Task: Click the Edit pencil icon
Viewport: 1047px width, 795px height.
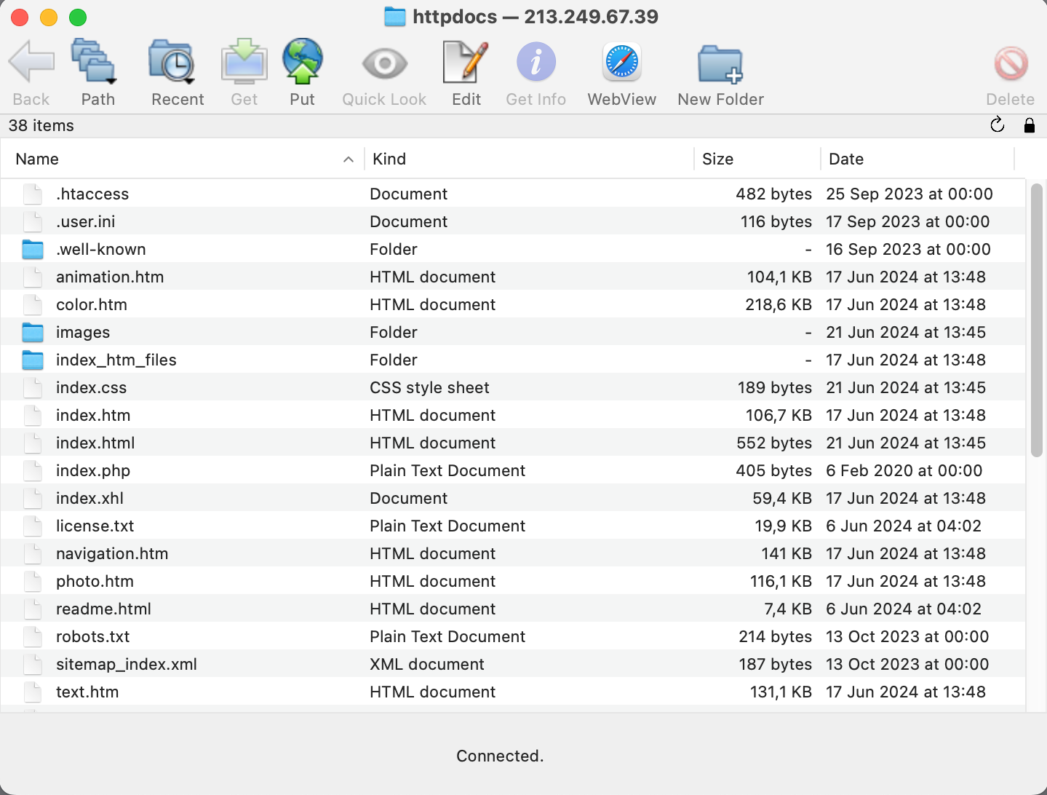Action: click(466, 63)
